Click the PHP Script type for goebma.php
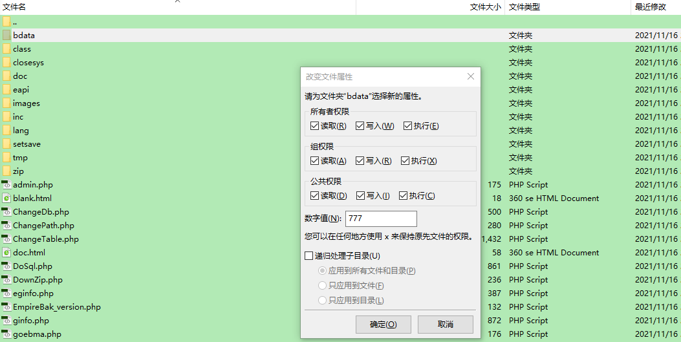The image size is (681, 342). (x=528, y=334)
